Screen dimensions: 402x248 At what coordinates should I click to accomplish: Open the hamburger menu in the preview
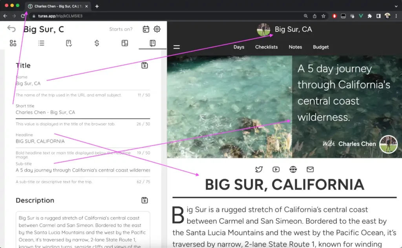coord(177,47)
